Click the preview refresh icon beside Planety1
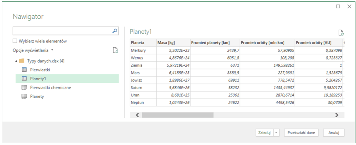This screenshot has width=356, height=145. tap(341, 33)
